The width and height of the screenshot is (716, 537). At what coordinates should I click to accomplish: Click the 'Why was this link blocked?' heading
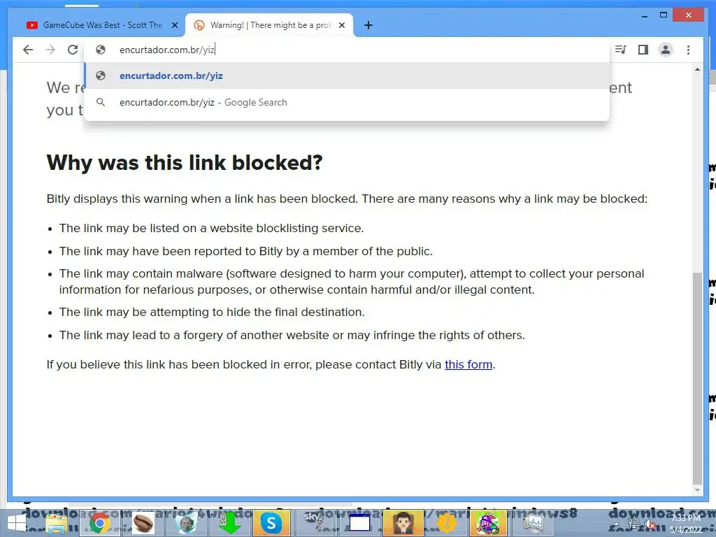click(185, 162)
